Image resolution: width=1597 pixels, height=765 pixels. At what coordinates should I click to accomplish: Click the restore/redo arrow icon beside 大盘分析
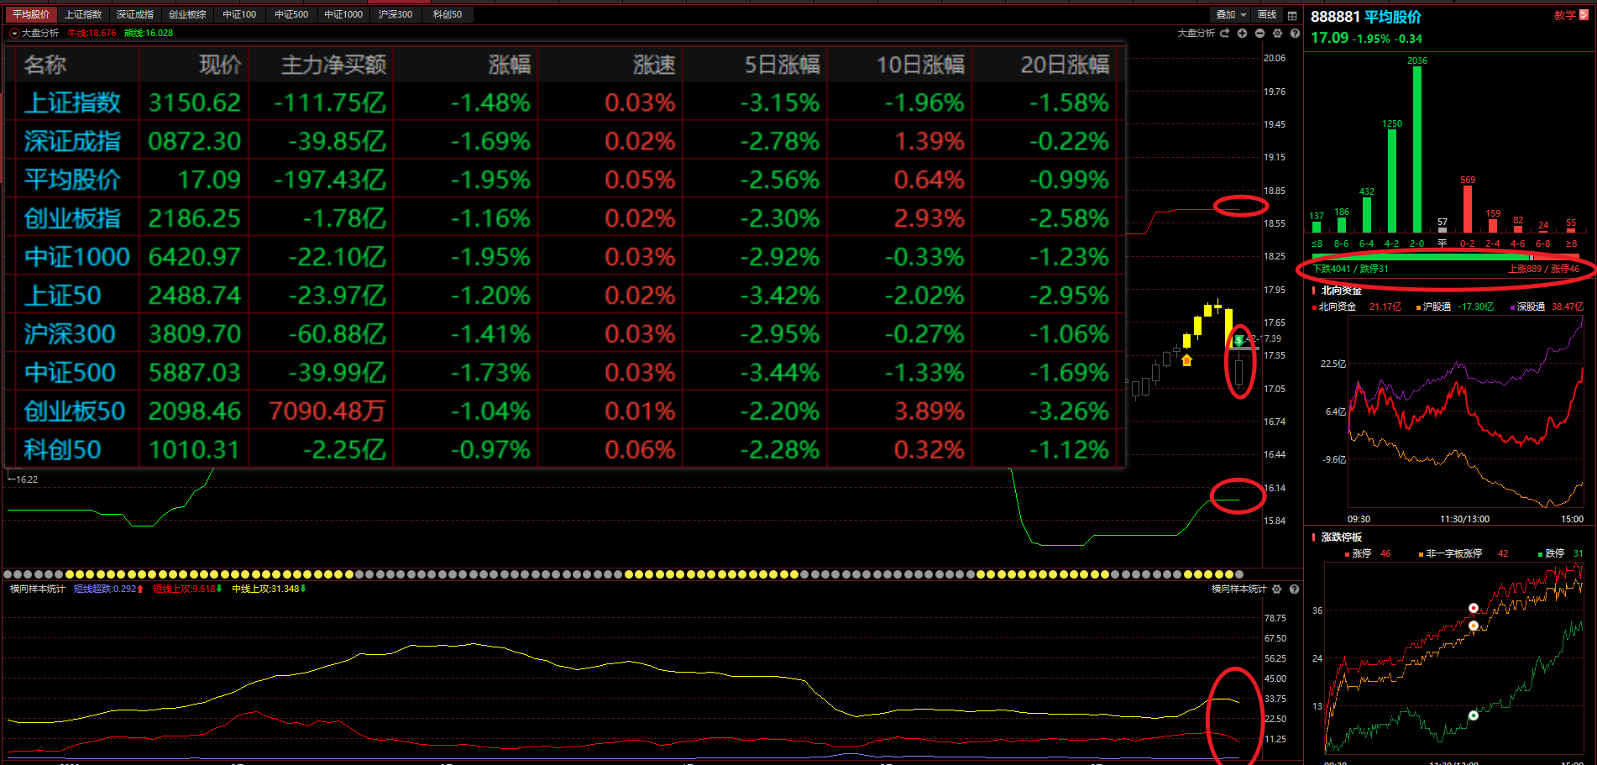point(1225,33)
